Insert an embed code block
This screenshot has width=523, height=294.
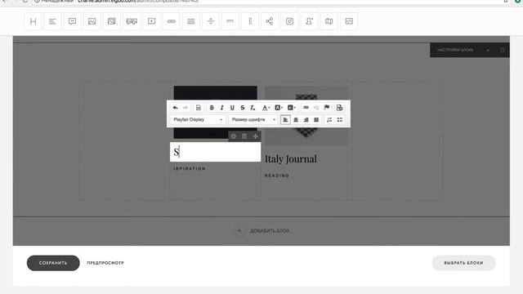349,21
